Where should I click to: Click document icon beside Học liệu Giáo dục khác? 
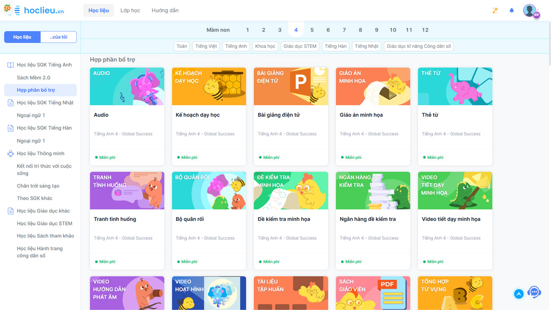click(11, 211)
